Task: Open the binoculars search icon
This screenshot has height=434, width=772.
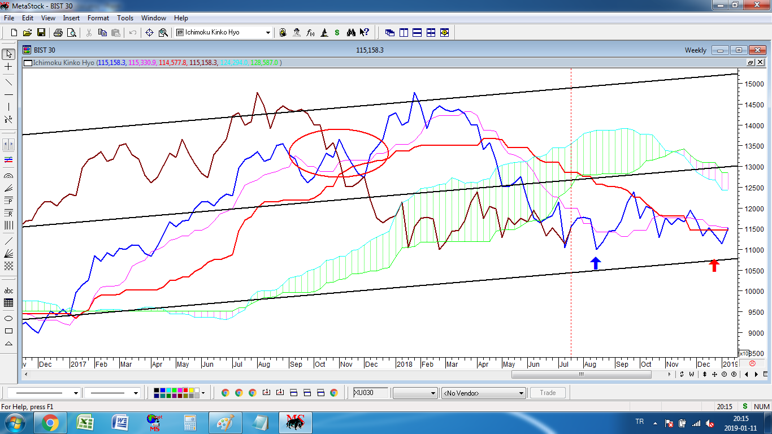Action: (x=351, y=33)
